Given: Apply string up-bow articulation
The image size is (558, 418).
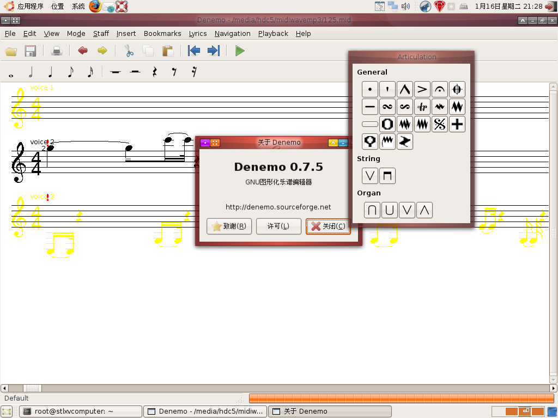Looking at the screenshot, I should click(370, 176).
